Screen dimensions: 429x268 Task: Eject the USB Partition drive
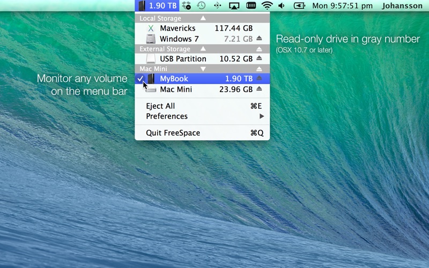pos(259,58)
